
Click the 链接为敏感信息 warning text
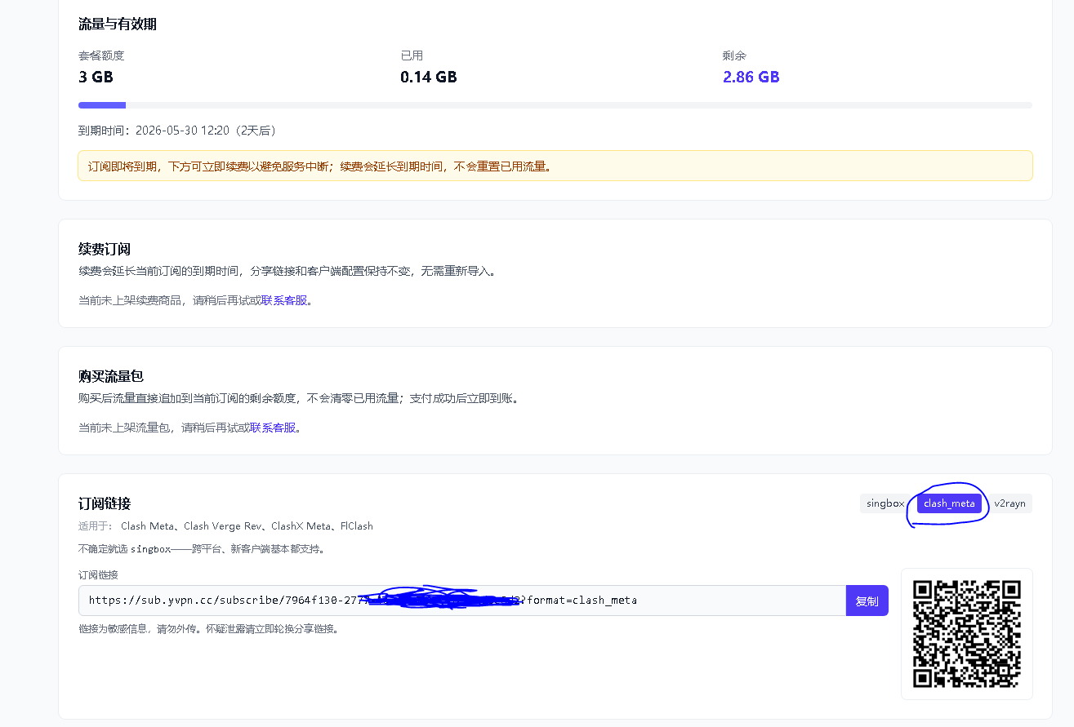pos(209,629)
